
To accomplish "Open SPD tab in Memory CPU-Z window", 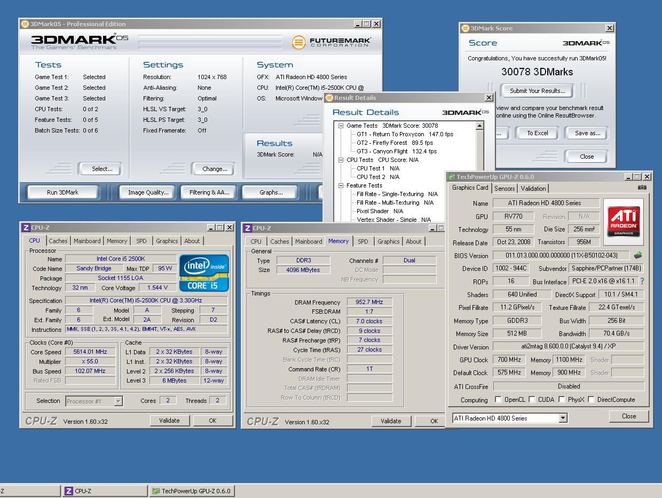I will (x=363, y=242).
